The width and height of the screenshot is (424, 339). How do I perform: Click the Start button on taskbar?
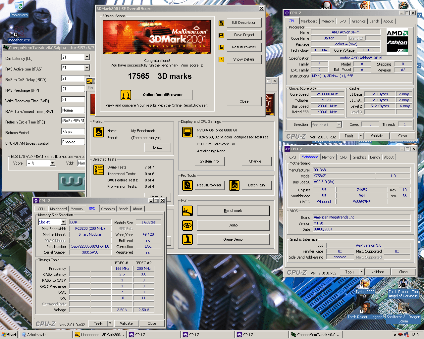click(9, 335)
